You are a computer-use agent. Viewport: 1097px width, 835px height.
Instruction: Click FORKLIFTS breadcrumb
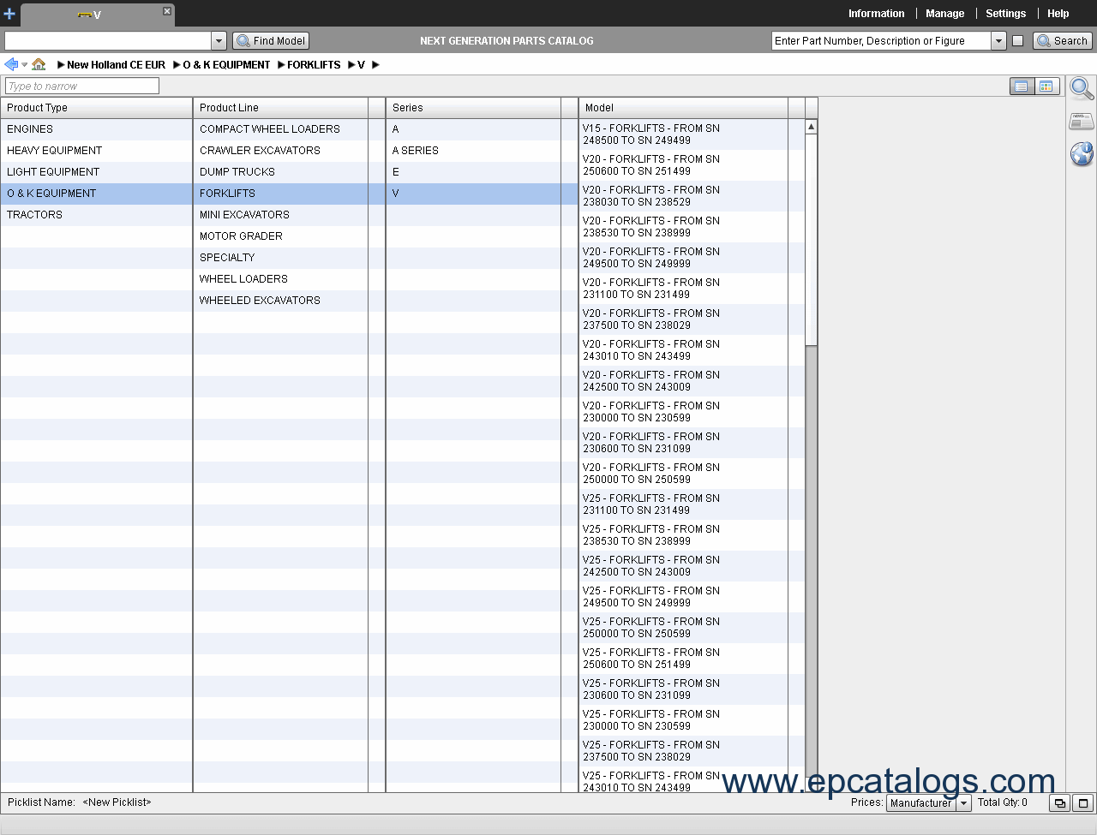314,65
